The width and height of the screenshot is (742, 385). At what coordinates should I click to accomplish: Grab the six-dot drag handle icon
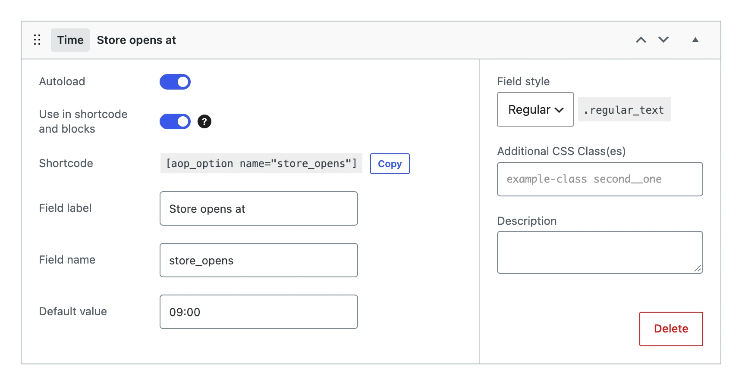tap(37, 40)
